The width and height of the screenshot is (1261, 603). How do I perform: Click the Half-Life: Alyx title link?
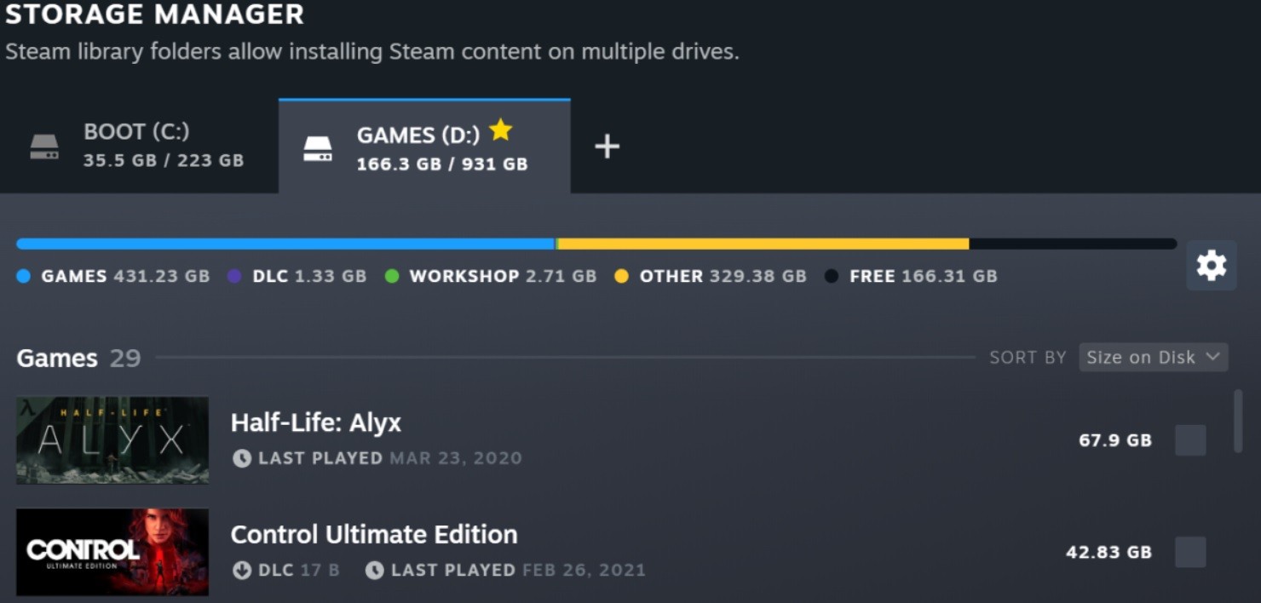pyautogui.click(x=316, y=422)
